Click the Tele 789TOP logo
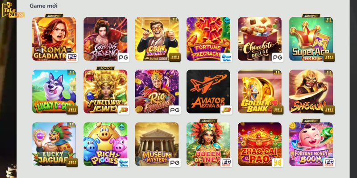This screenshot has width=357, height=178. pos(12,10)
